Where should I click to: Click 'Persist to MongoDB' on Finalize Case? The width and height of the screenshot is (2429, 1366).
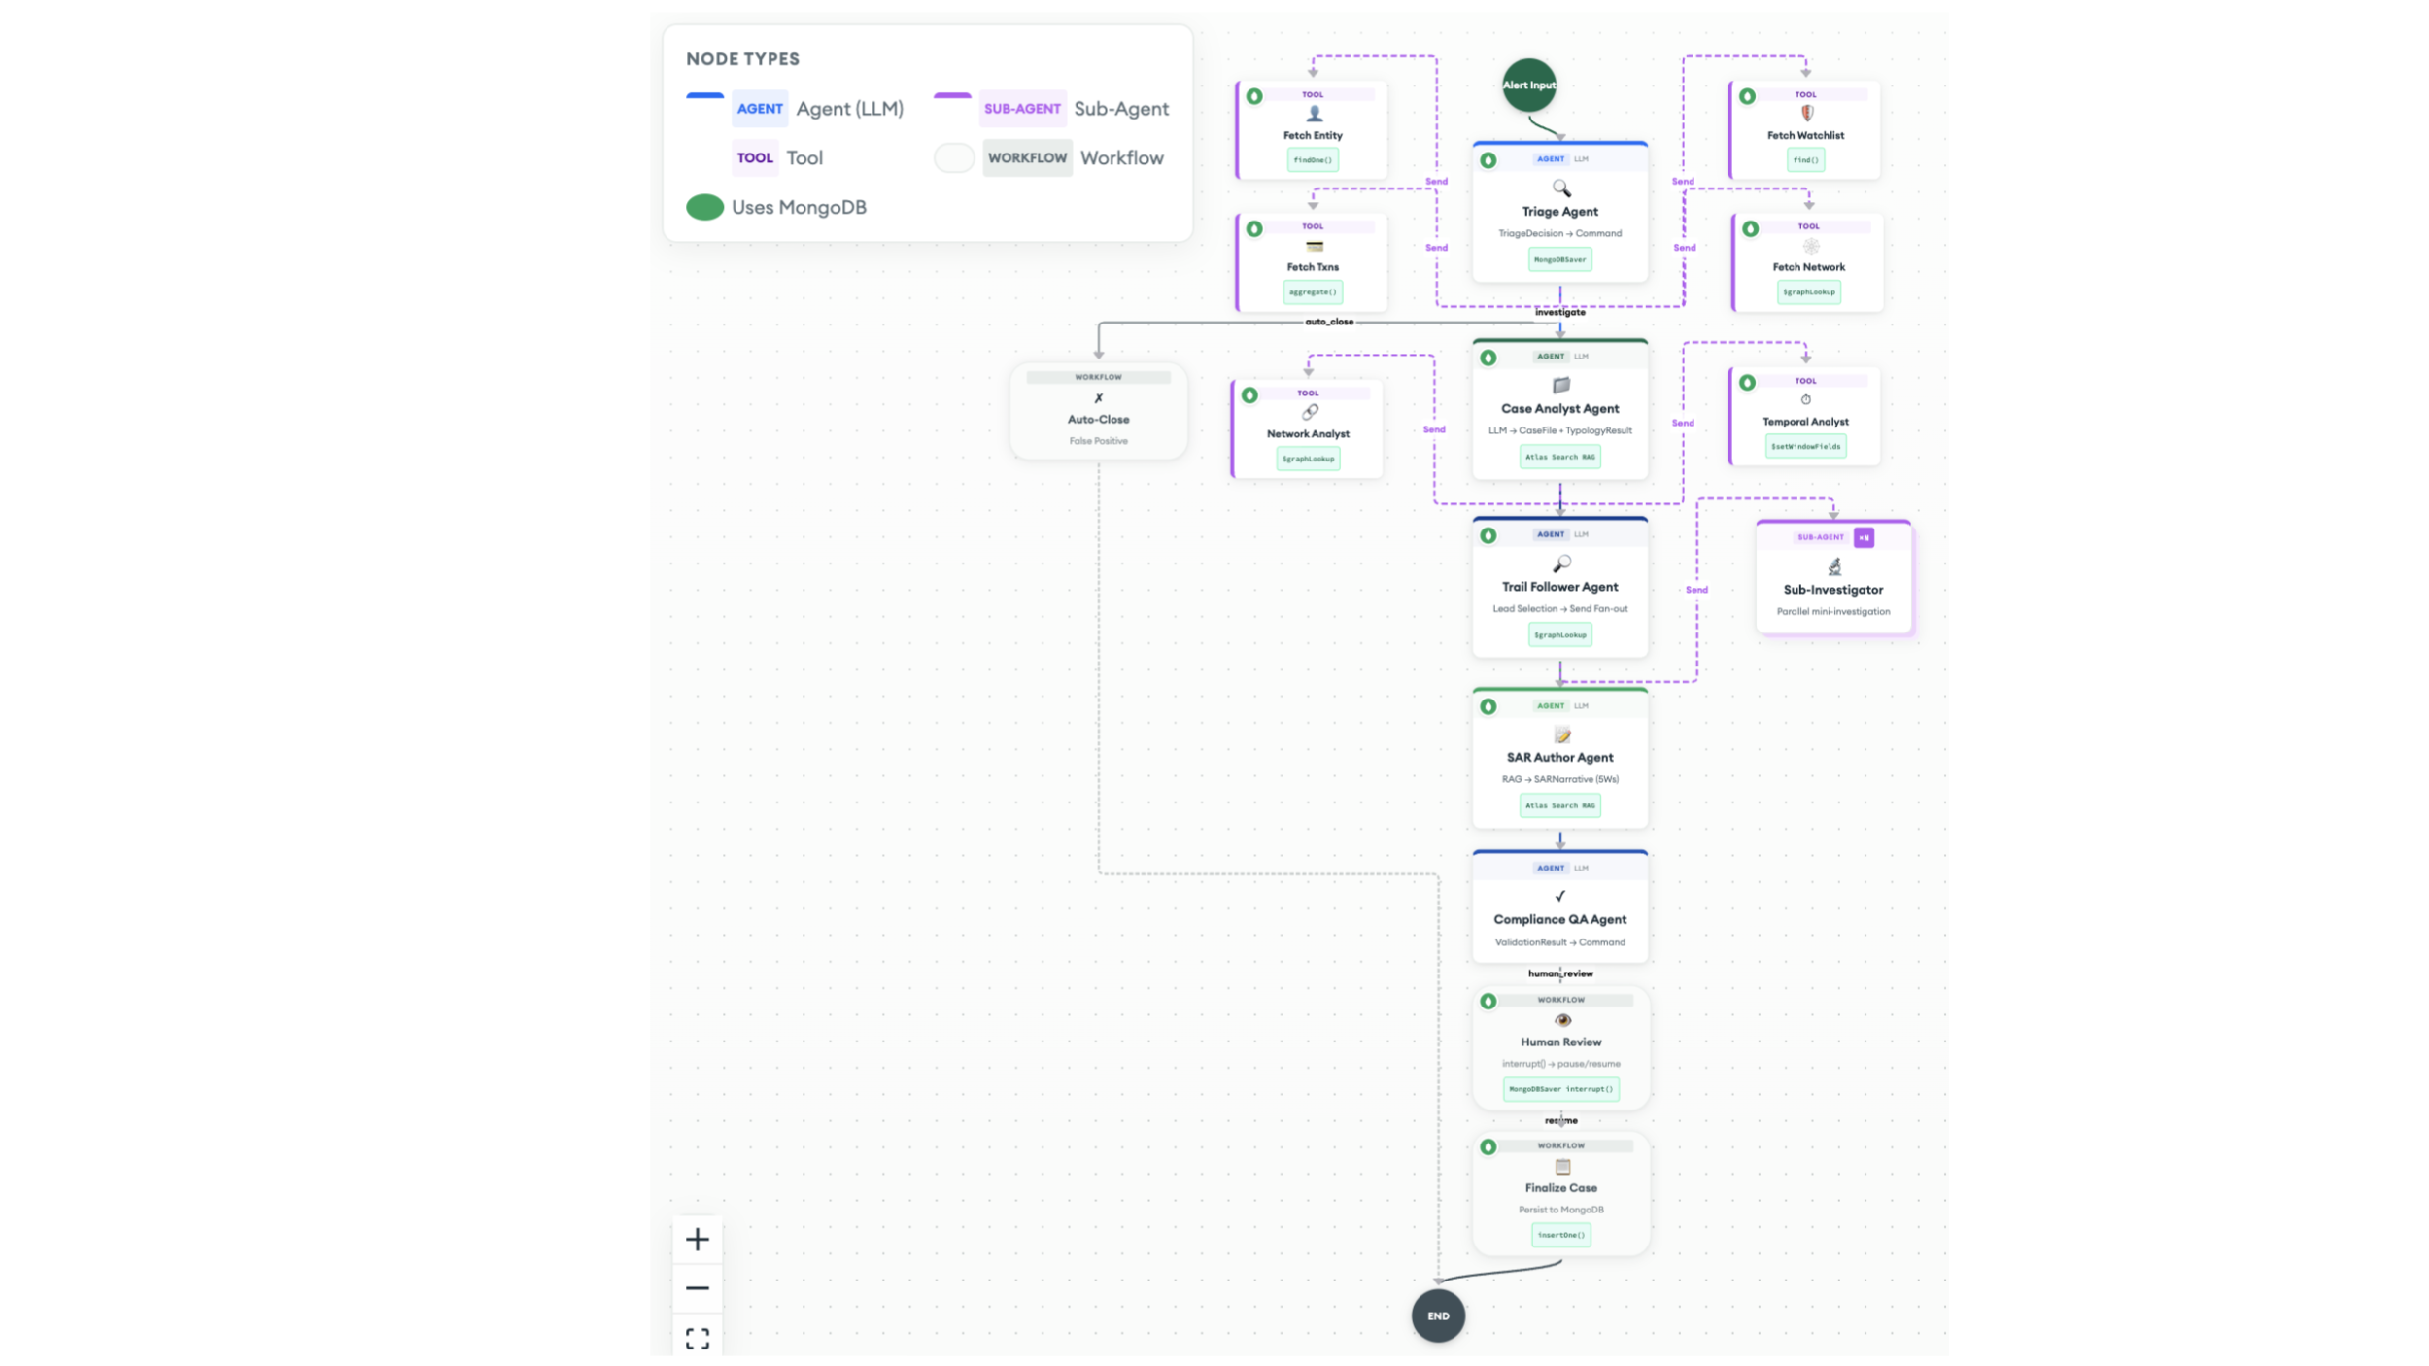point(1560,1210)
